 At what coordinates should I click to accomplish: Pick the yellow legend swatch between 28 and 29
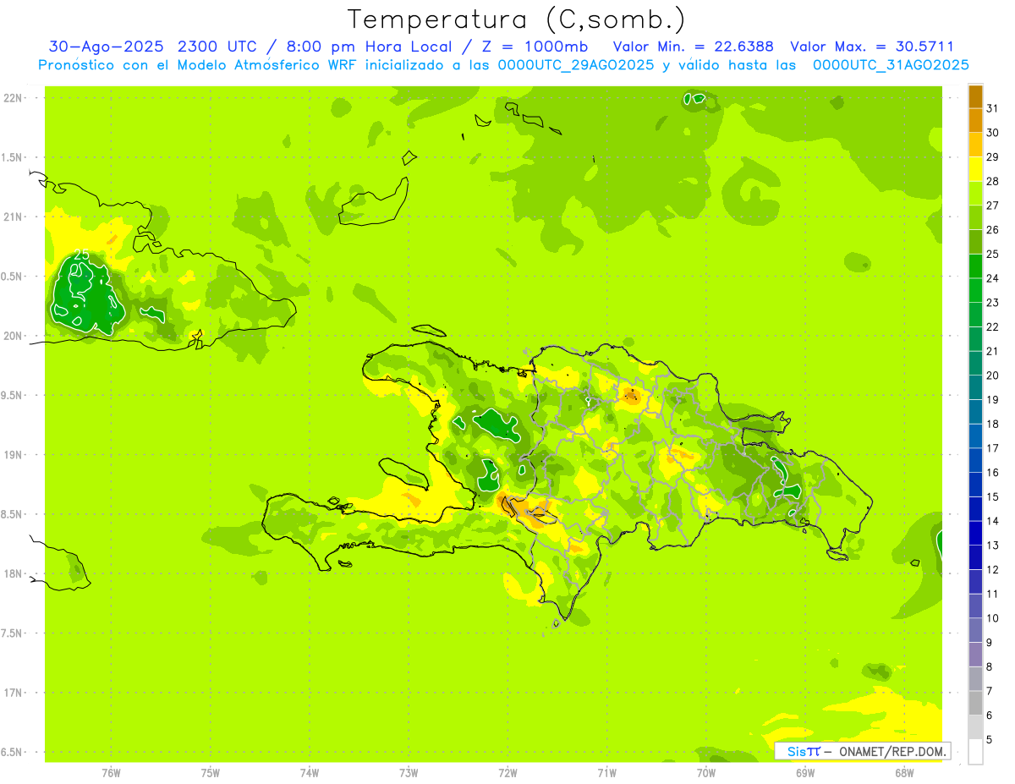pyautogui.click(x=975, y=169)
